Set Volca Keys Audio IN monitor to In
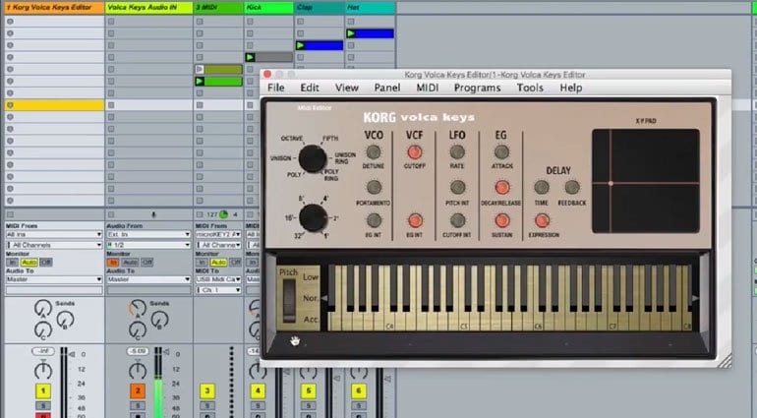The height and width of the screenshot is (418, 757). click(112, 262)
